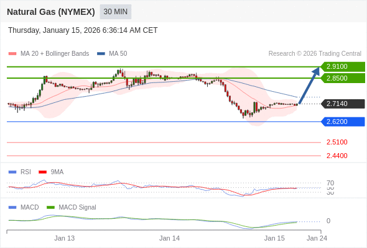Click the blue MACD legend swatch
Screen dimensions: 367x248
point(12,208)
